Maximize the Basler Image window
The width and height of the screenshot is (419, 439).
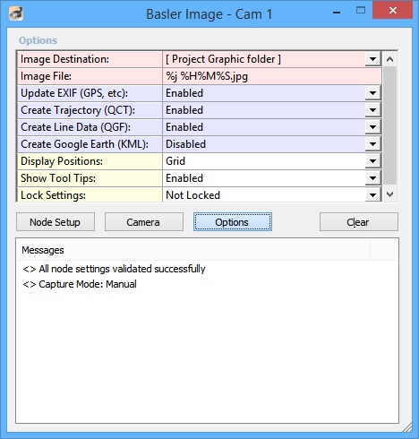point(361,11)
